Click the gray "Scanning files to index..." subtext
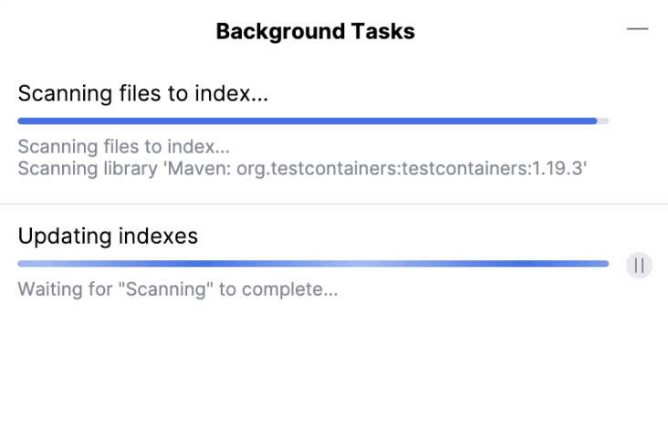Viewport: 668px width, 447px height. 123,147
